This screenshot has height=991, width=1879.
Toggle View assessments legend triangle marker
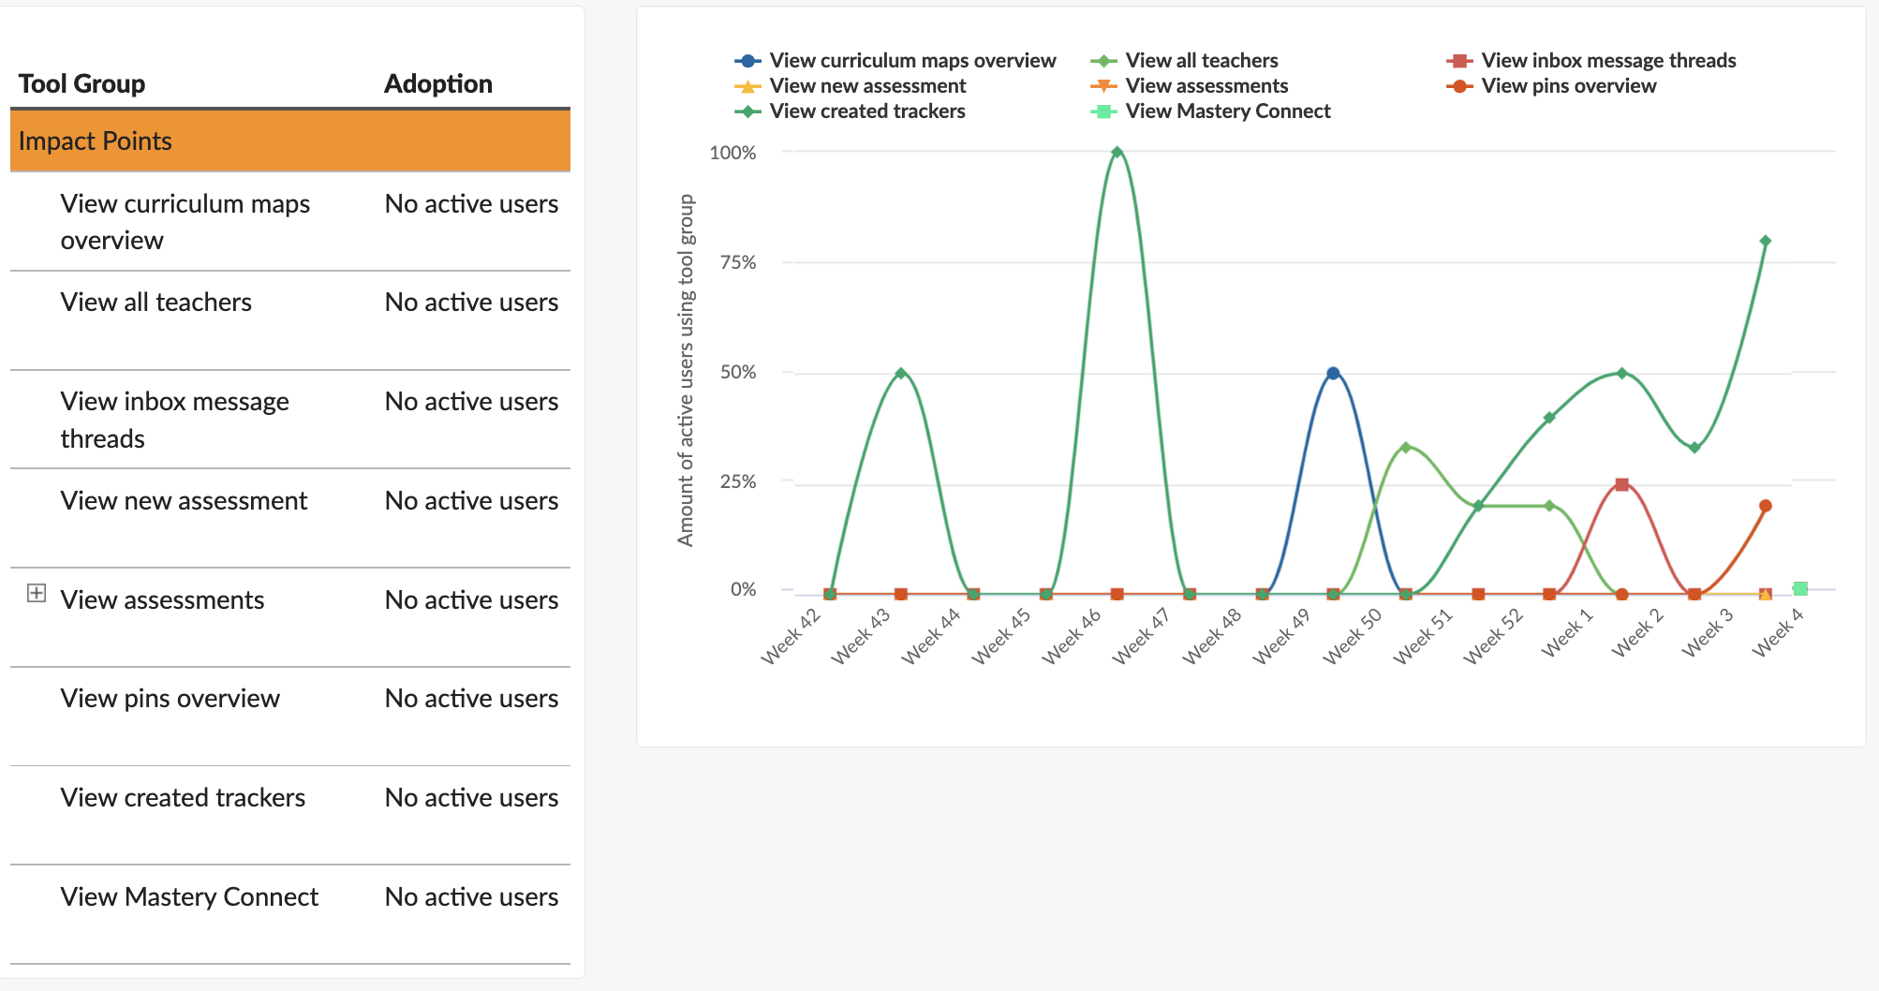1103,86
